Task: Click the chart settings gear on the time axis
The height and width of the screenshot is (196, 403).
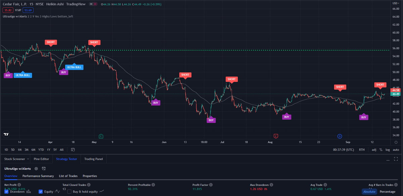Action: pos(396,143)
